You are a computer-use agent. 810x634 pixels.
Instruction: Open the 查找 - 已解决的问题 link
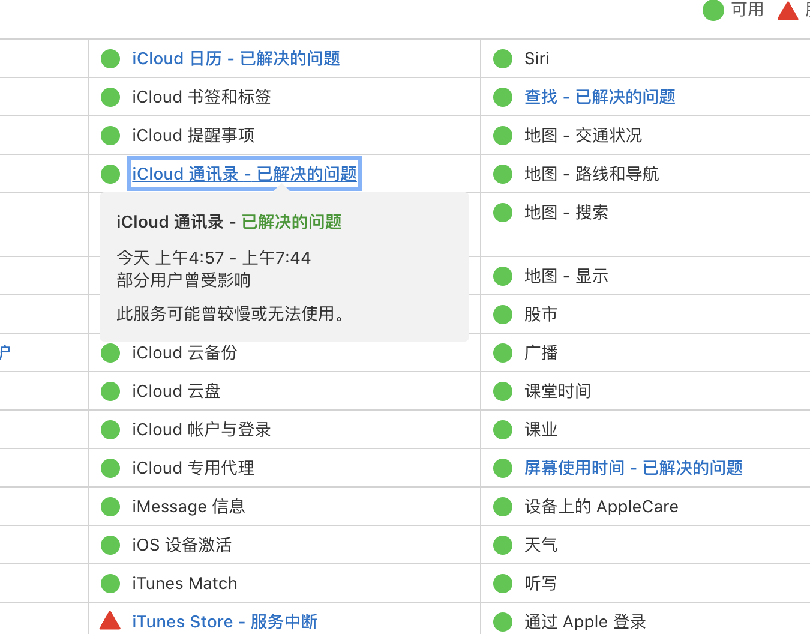pos(599,97)
